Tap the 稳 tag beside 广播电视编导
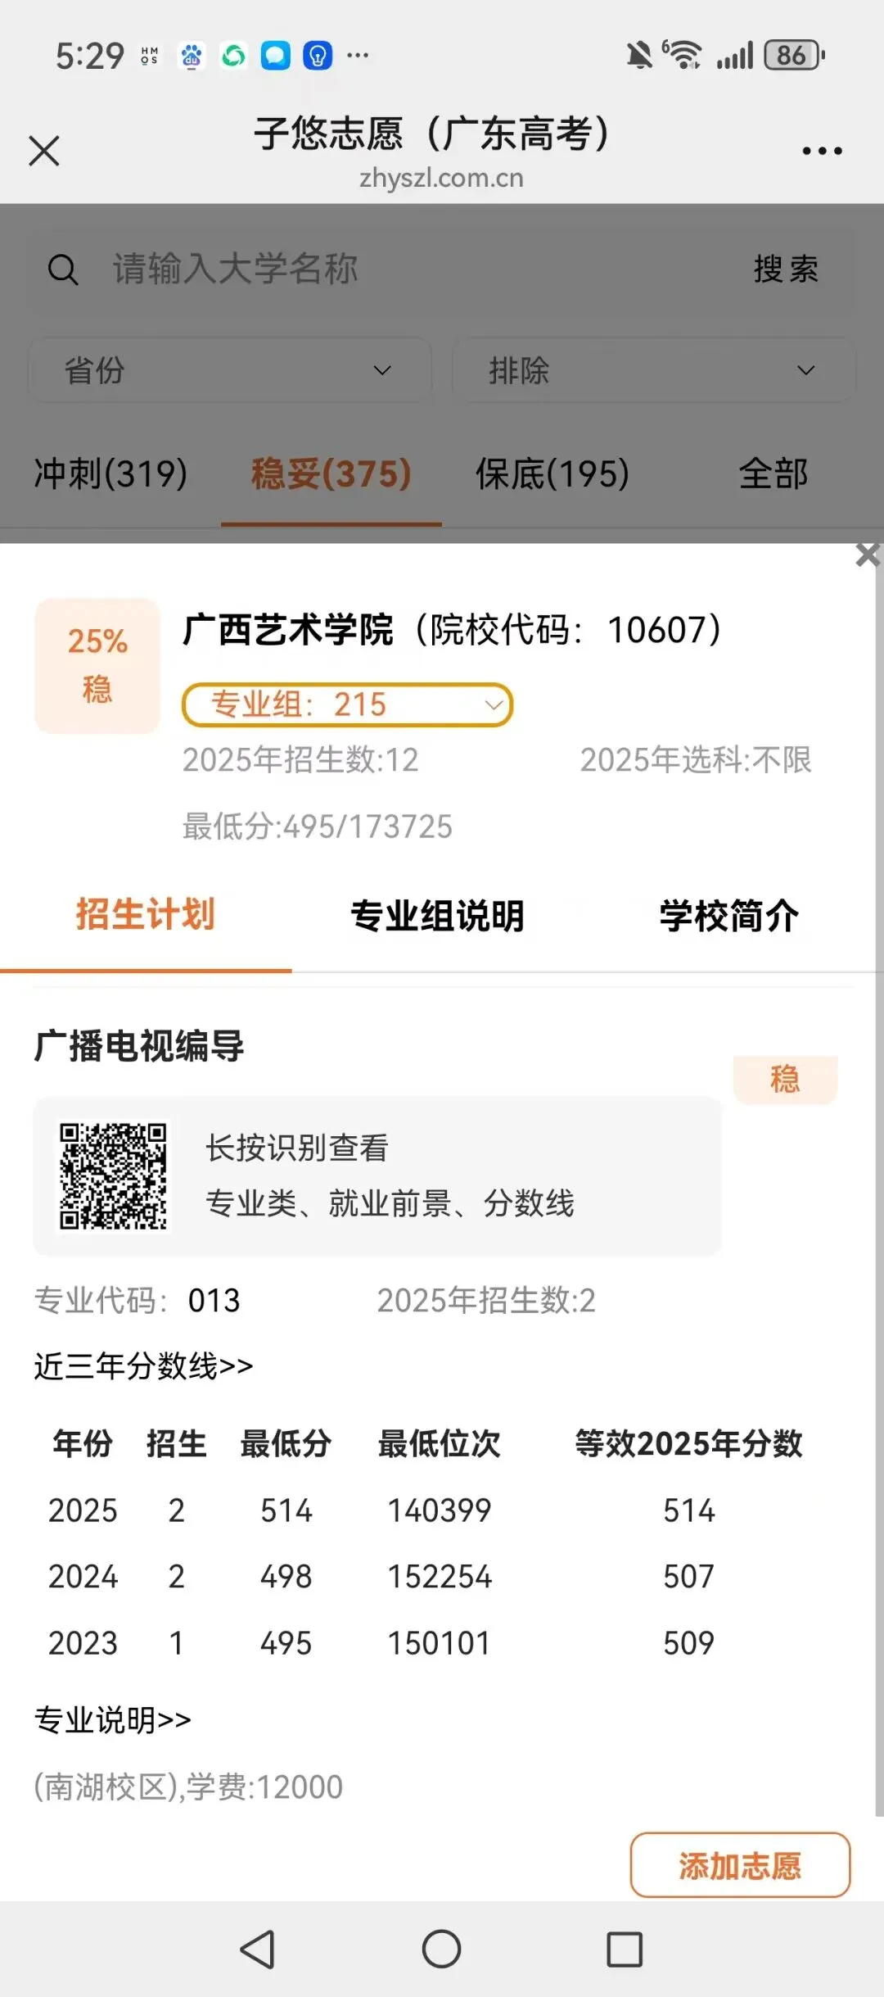The height and width of the screenshot is (1997, 884). pos(785,1080)
